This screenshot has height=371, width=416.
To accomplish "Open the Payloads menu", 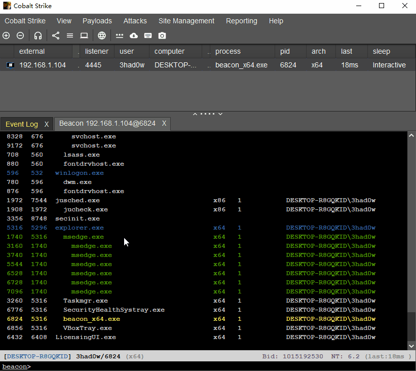I will click(97, 21).
